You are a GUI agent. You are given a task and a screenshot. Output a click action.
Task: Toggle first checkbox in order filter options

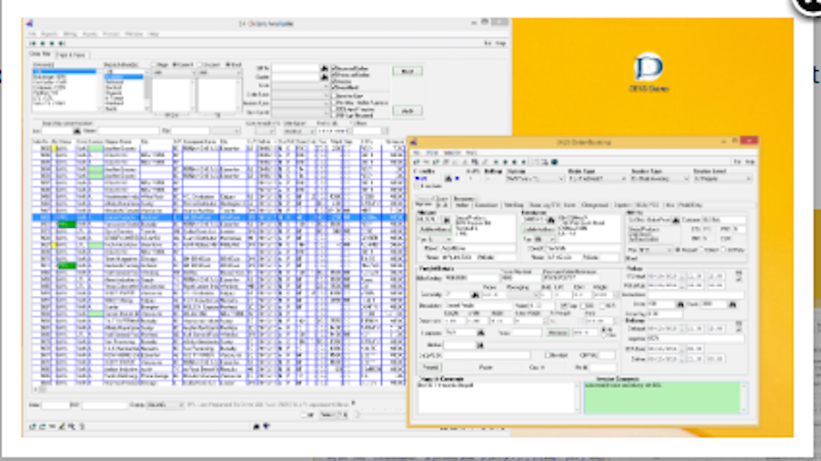point(333,68)
